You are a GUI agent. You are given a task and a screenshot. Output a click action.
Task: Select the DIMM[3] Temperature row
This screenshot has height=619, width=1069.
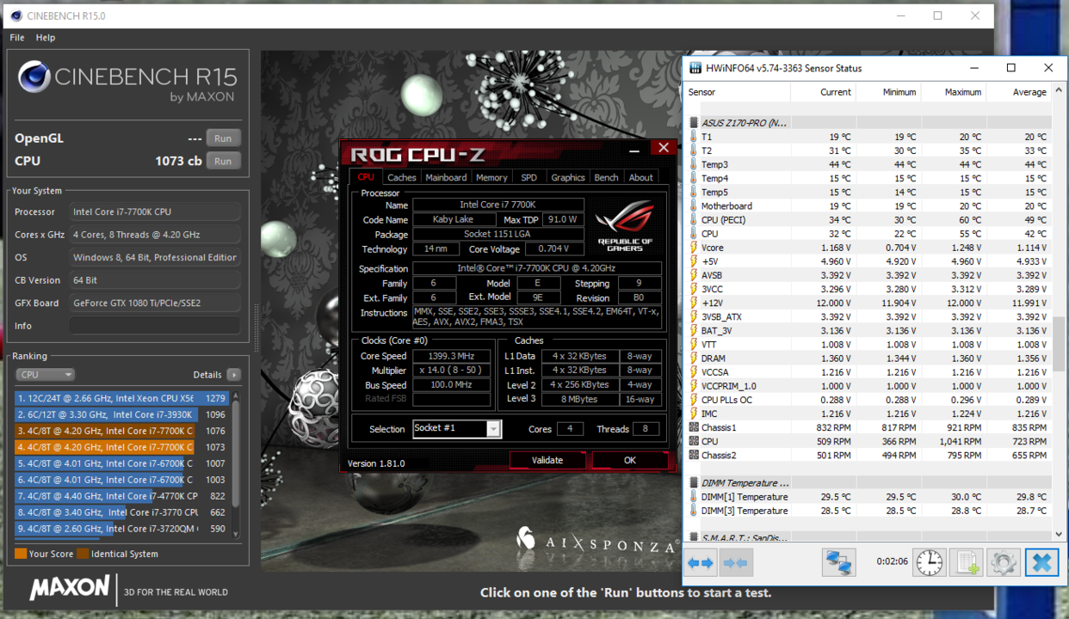click(868, 511)
